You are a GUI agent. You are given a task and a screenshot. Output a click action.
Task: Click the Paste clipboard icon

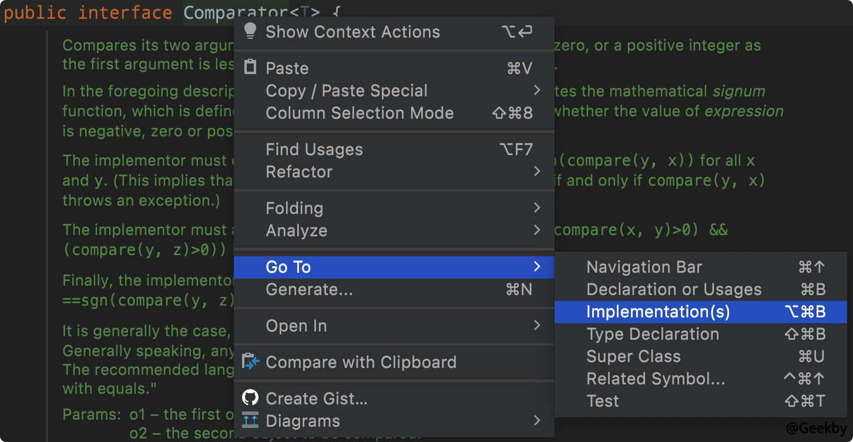(x=250, y=68)
